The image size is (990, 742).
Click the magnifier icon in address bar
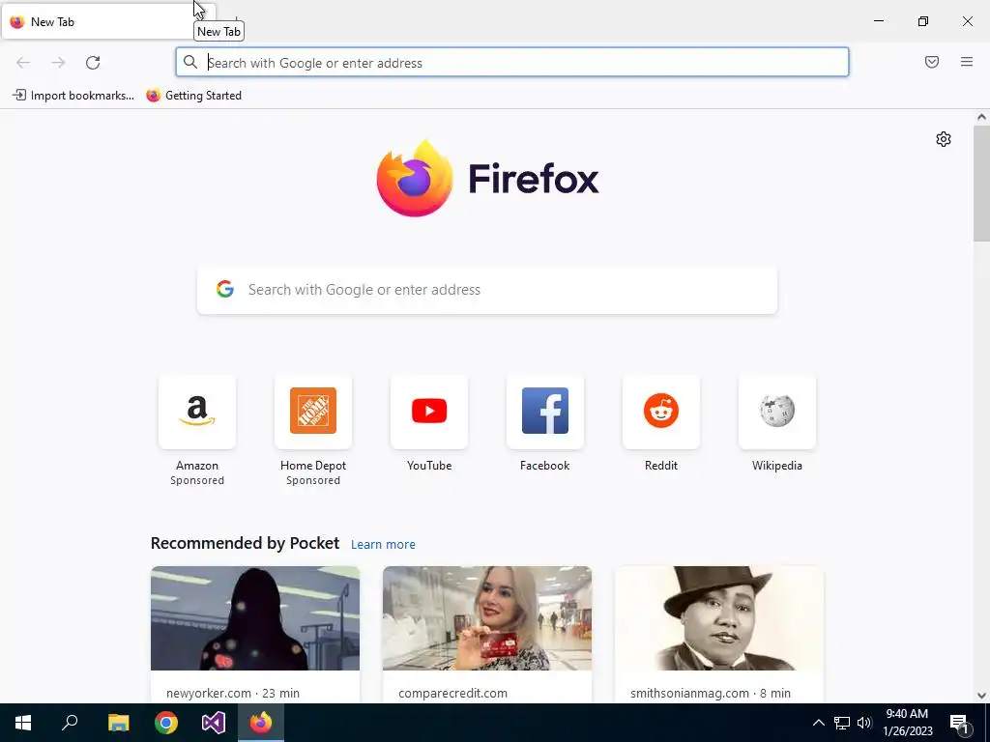click(190, 62)
